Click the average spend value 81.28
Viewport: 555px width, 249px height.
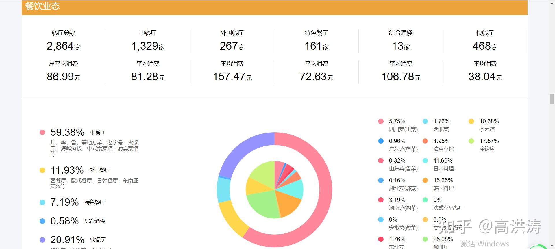tap(145, 77)
